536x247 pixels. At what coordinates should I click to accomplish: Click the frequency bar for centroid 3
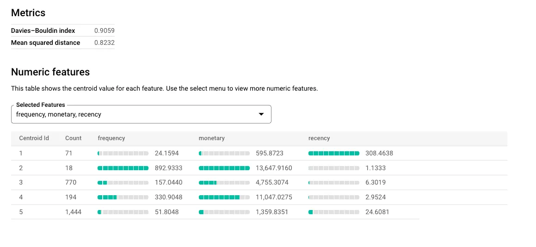pyautogui.click(x=123, y=183)
